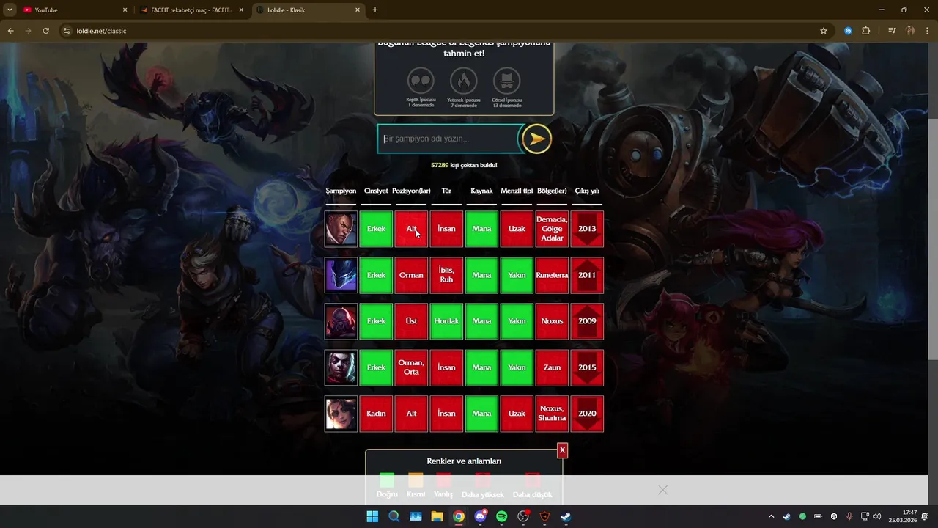Screen dimensions: 938x528
Task: Click the 'Şampiyon' column header
Action: click(341, 191)
